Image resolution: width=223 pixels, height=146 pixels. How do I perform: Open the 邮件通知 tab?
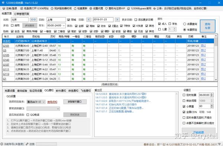pos(61,90)
